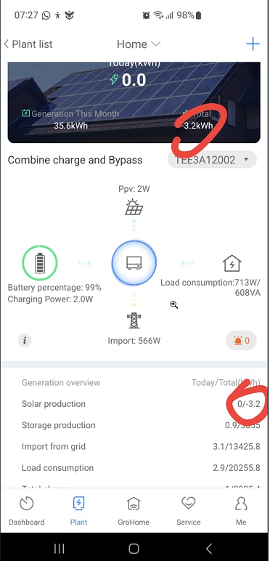Tap the battery icon with green ring

tap(40, 263)
